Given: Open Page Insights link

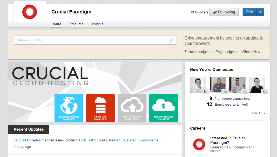Looking at the screenshot, I should 226,52.
